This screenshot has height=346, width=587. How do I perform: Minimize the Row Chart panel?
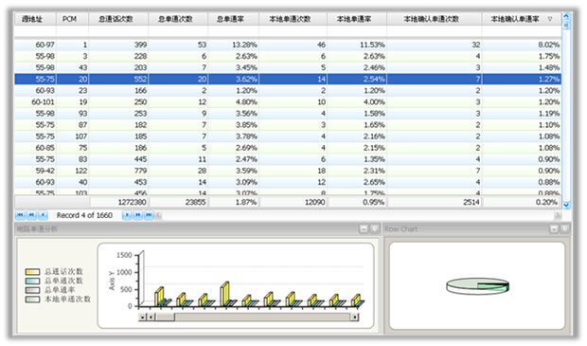click(x=554, y=228)
